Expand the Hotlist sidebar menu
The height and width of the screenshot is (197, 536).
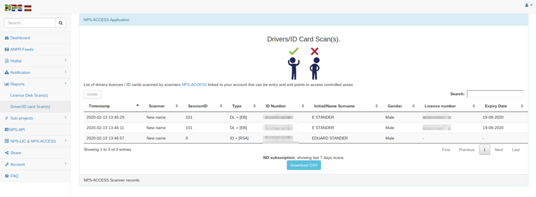point(16,61)
